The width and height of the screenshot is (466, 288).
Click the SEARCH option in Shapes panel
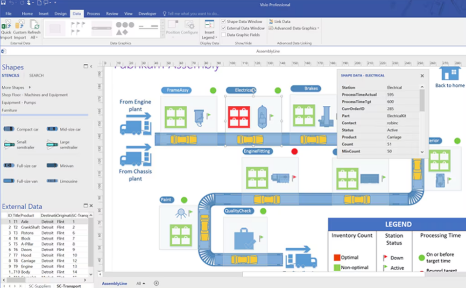pos(36,75)
